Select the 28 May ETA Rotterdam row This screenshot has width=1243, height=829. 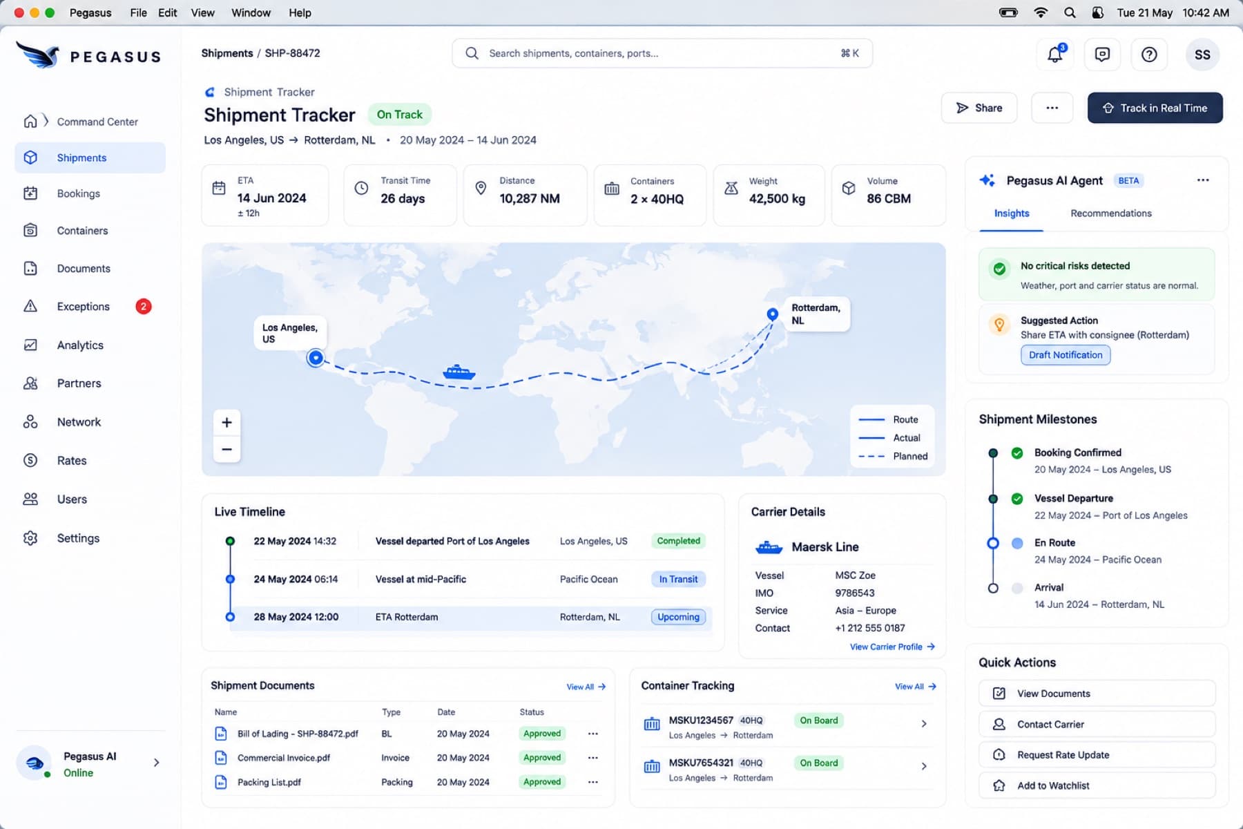[470, 617]
